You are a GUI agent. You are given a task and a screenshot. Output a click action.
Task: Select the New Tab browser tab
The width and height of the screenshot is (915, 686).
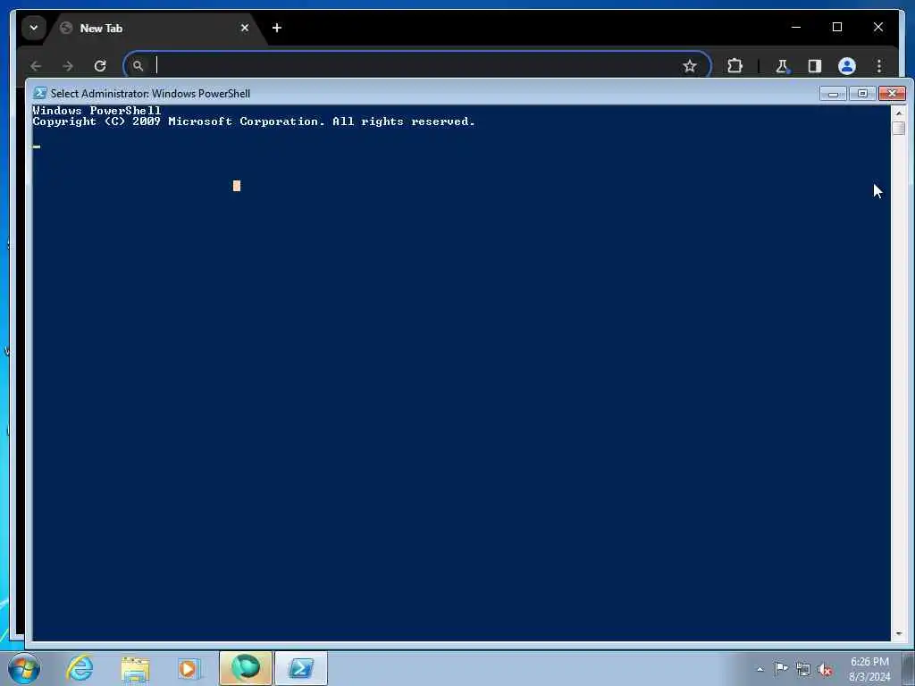coord(155,28)
